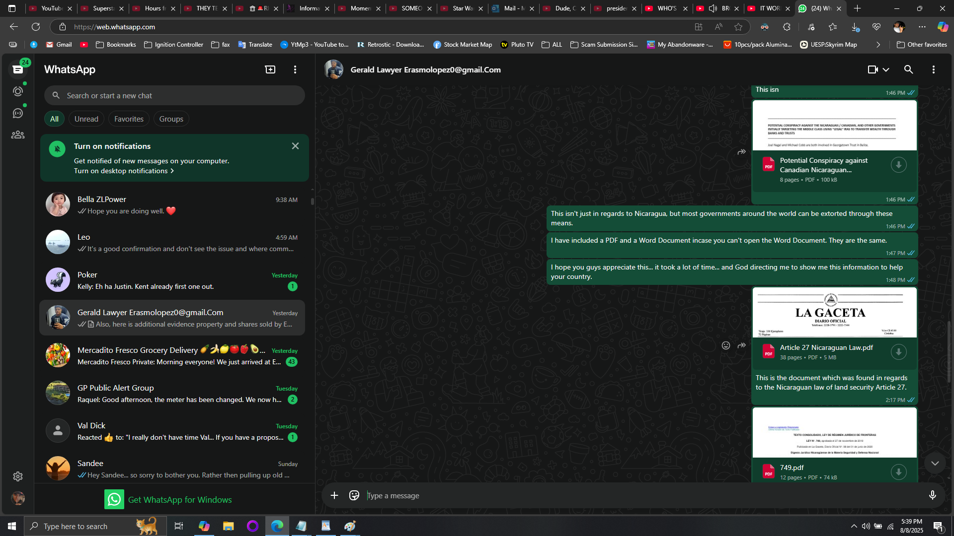954x536 pixels.
Task: Open Communities icon in left sidebar
Action: click(18, 135)
